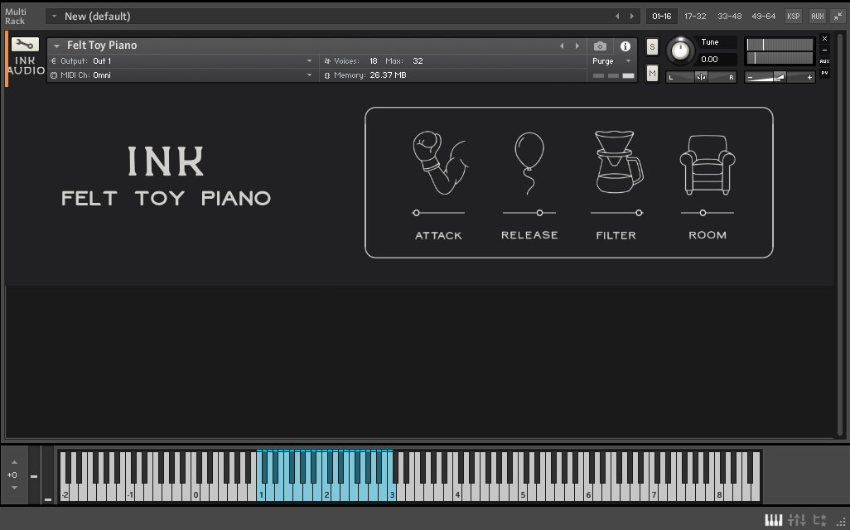Viewport: 850px width, 530px height.
Task: Click the Tune value 0.00 field
Action: click(717, 59)
